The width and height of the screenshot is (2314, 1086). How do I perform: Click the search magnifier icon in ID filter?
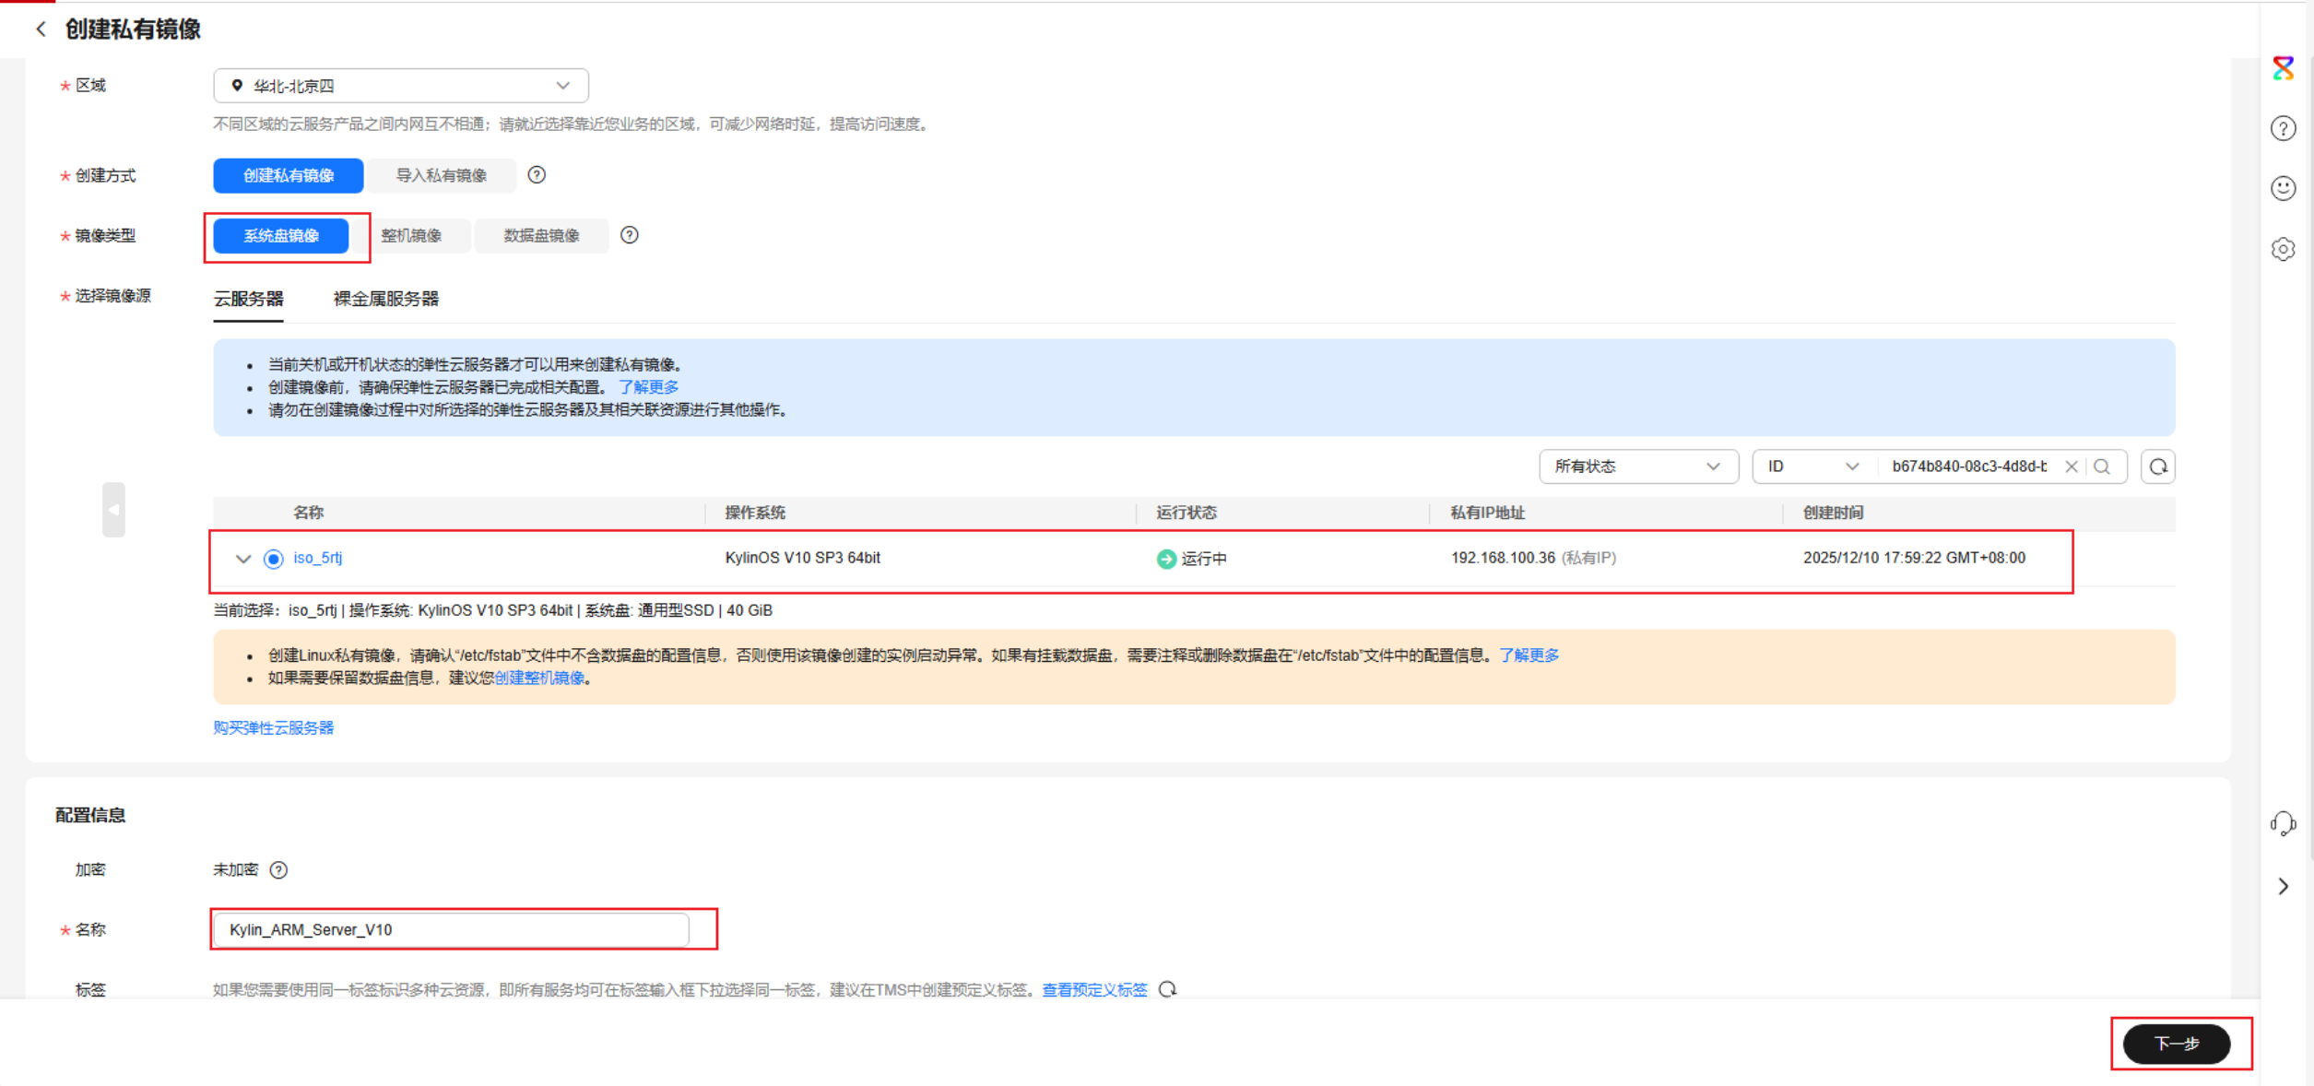click(2102, 466)
